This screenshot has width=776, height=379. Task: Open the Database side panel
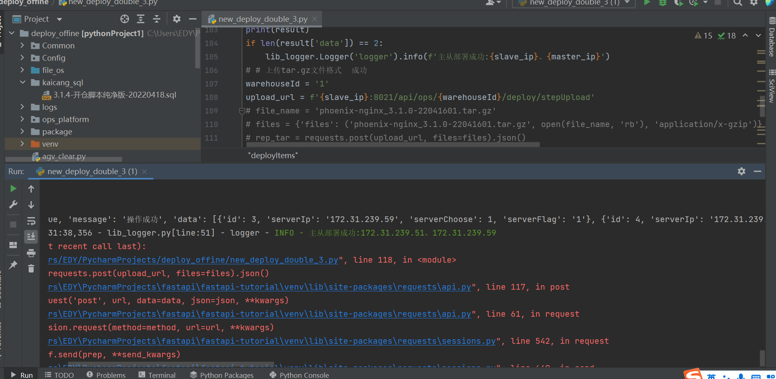(x=772, y=37)
